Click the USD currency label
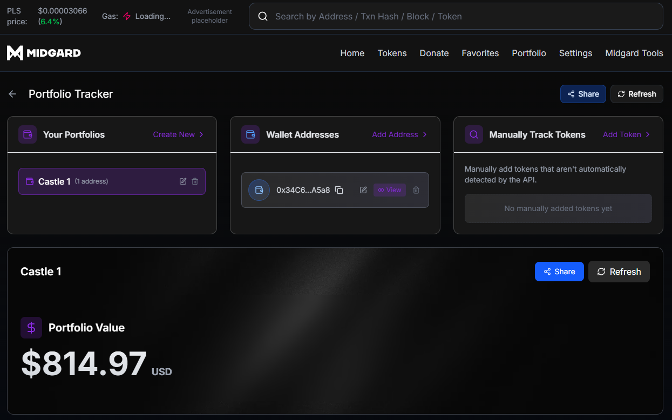672x420 pixels. coord(162,372)
